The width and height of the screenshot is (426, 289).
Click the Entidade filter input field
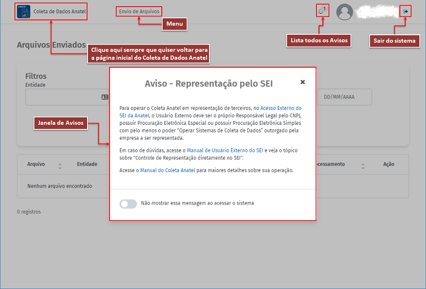61,97
